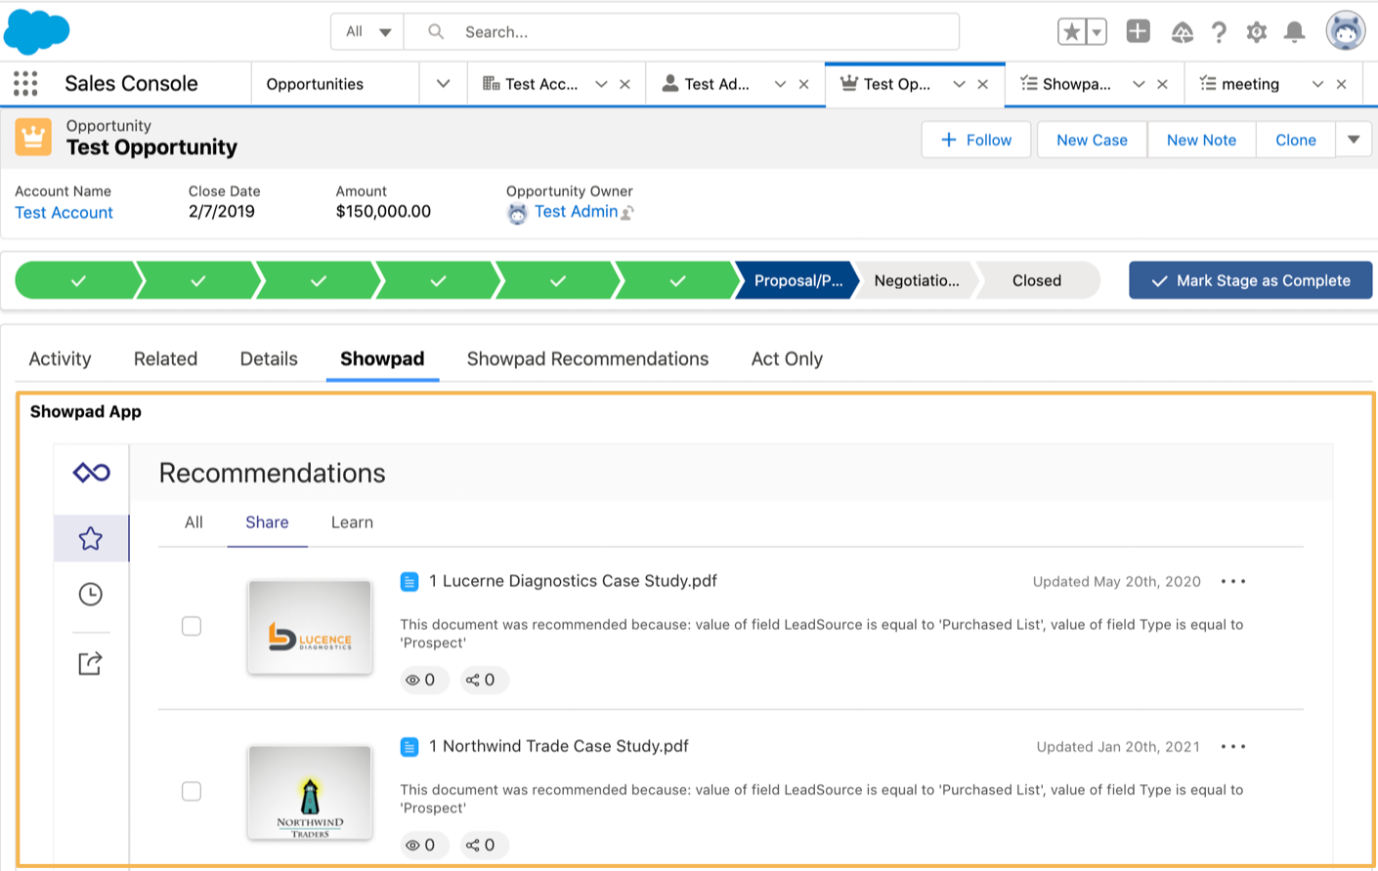
Task: Toggle the favorites star next to the search bar
Action: click(1074, 30)
